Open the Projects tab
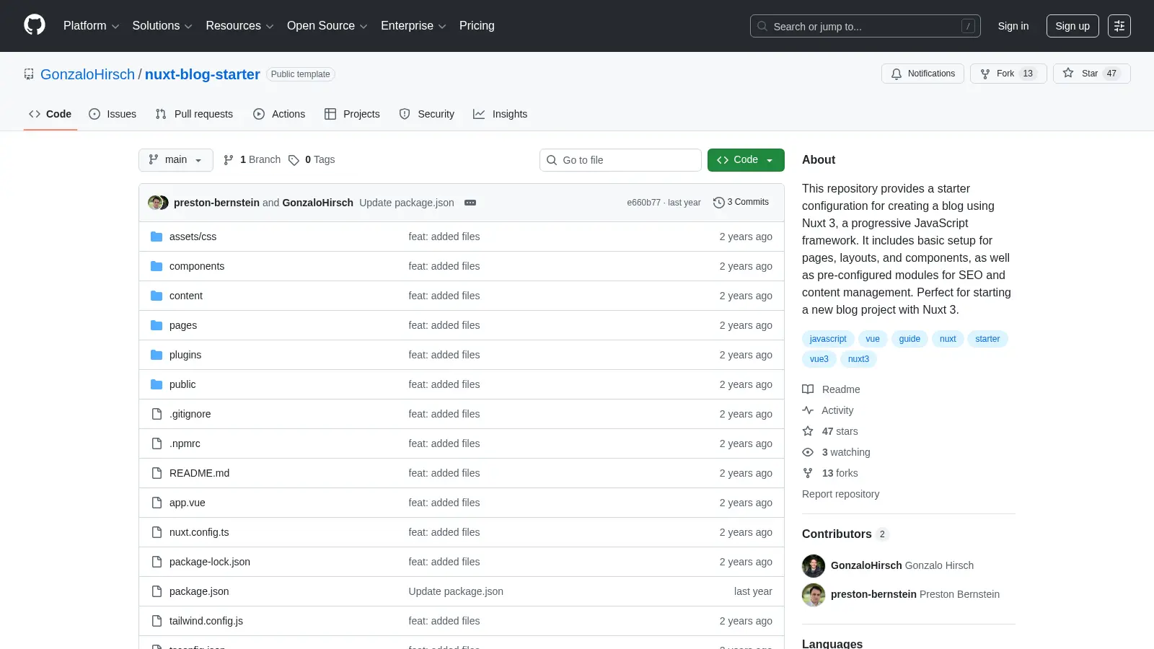Viewport: 1154px width, 649px height. point(352,114)
